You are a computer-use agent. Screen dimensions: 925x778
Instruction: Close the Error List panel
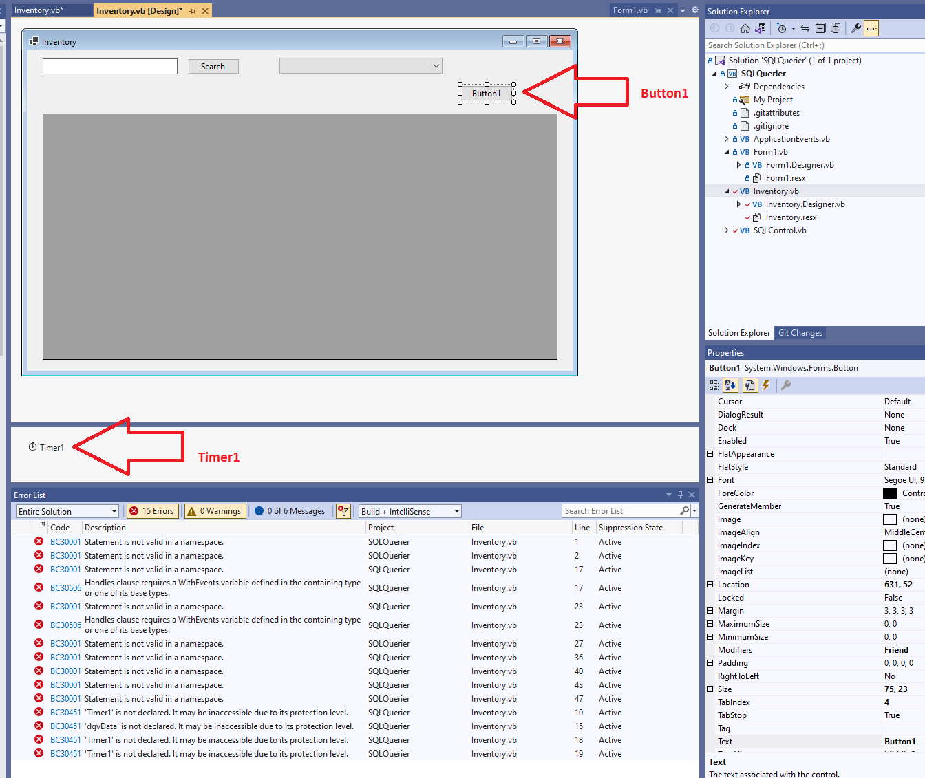click(x=692, y=495)
